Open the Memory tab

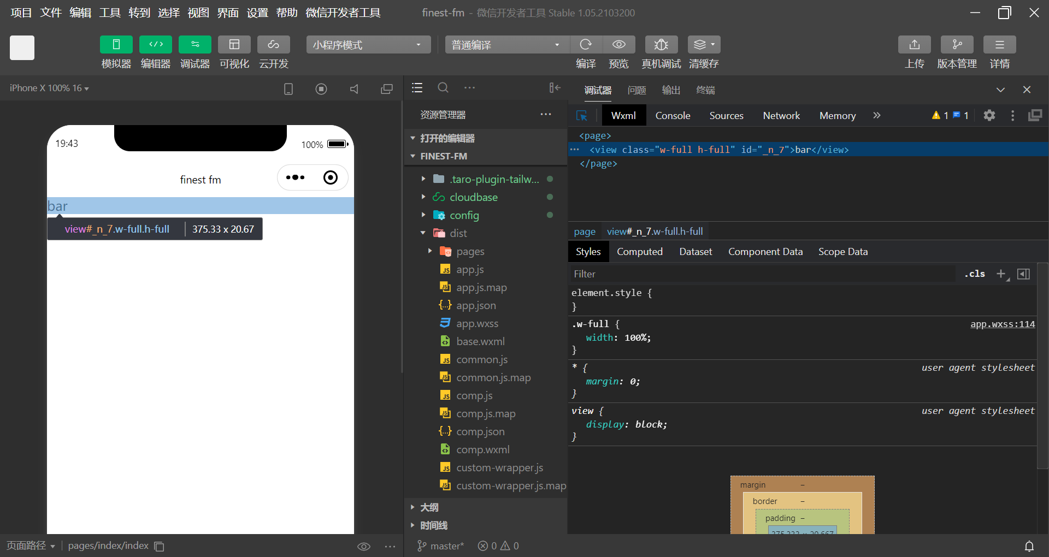[838, 115]
